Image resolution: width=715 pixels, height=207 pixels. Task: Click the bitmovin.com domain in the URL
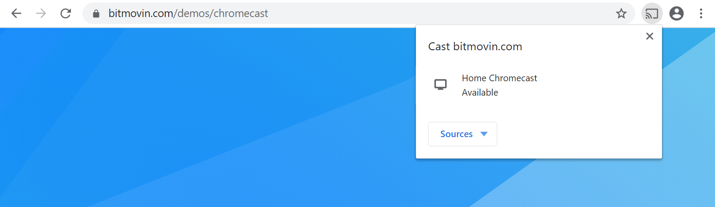141,14
